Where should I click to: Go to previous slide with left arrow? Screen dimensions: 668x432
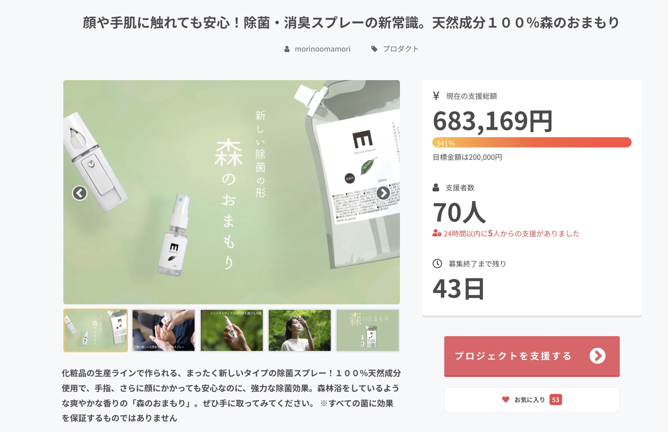click(80, 193)
